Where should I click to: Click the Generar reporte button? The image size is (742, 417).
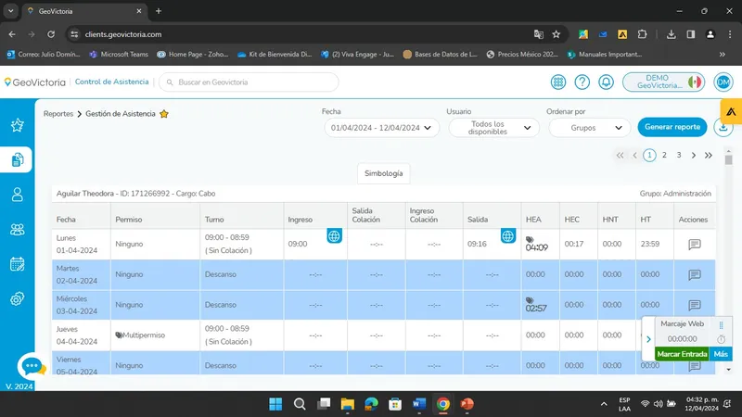click(672, 127)
